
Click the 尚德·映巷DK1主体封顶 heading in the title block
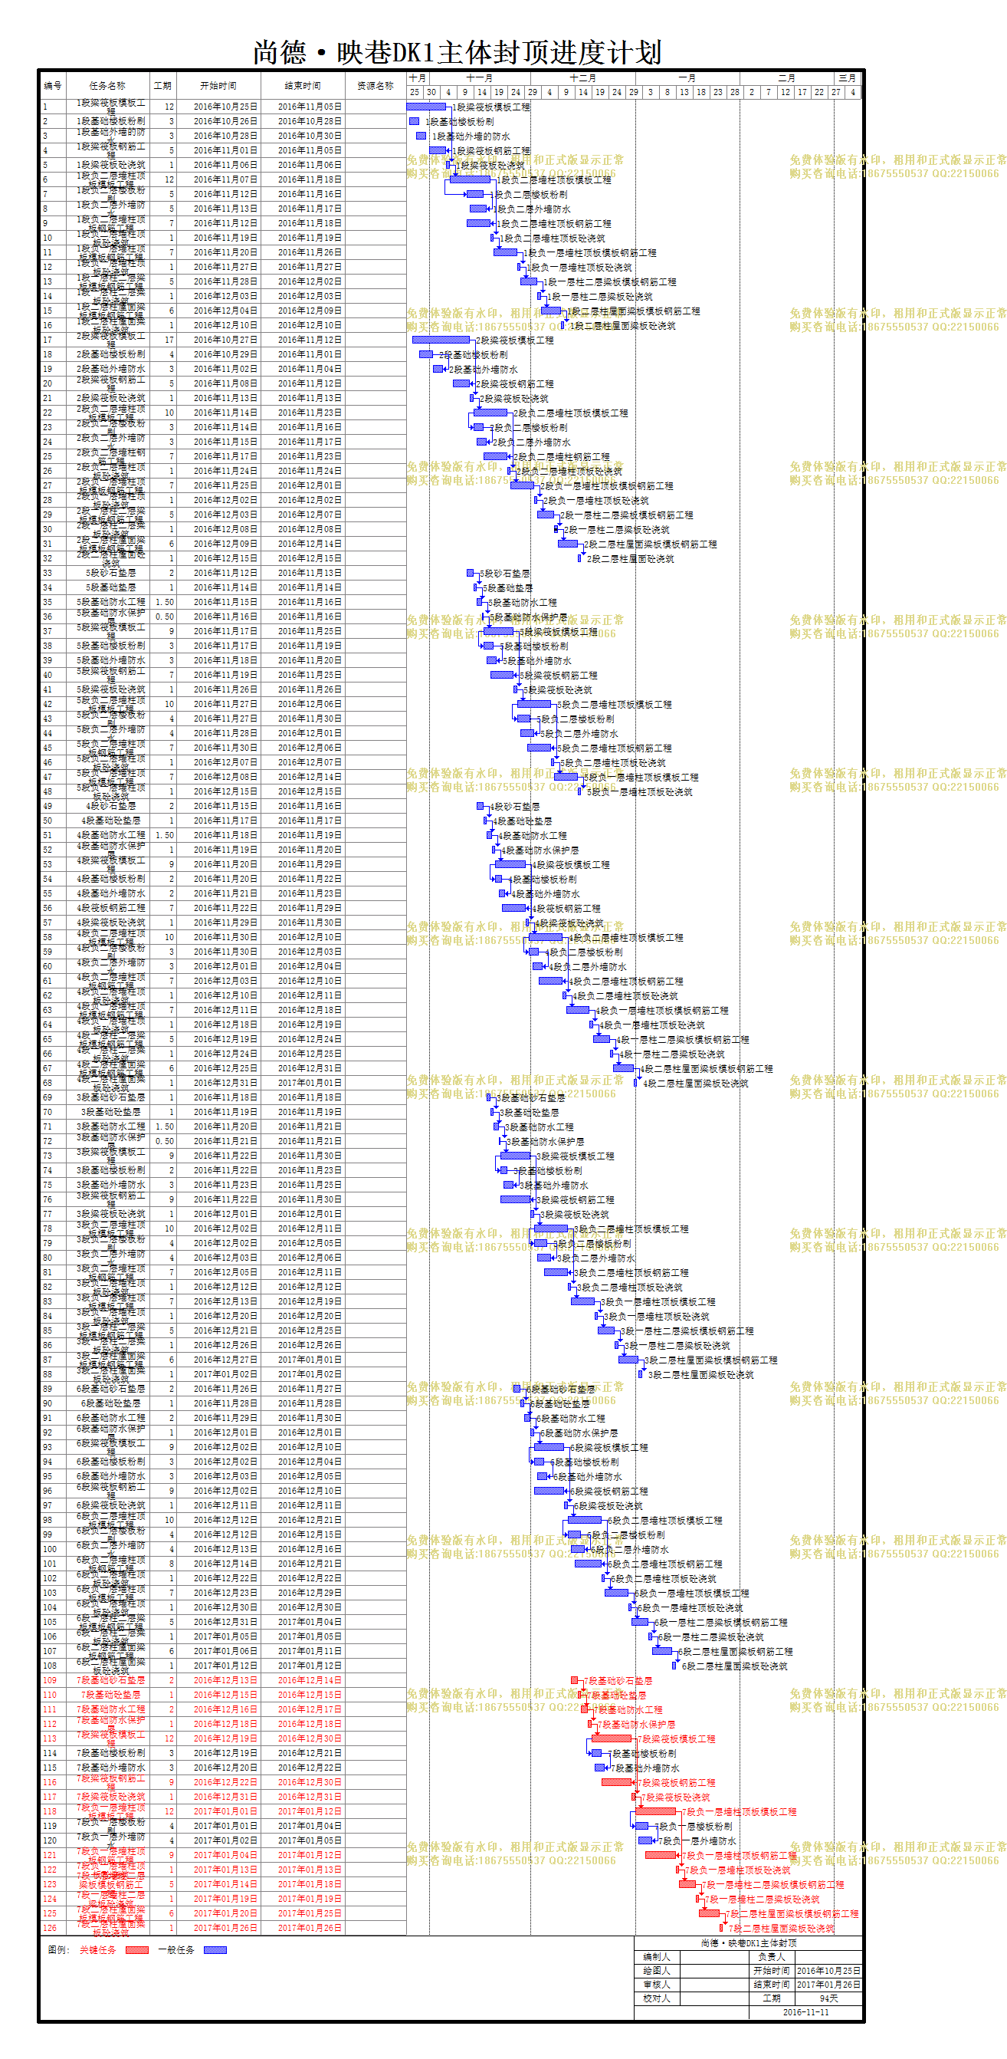click(748, 1943)
